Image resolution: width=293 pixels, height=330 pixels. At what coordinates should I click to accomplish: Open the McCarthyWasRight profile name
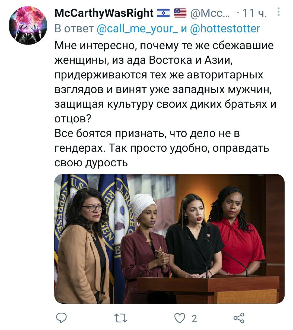pos(104,13)
